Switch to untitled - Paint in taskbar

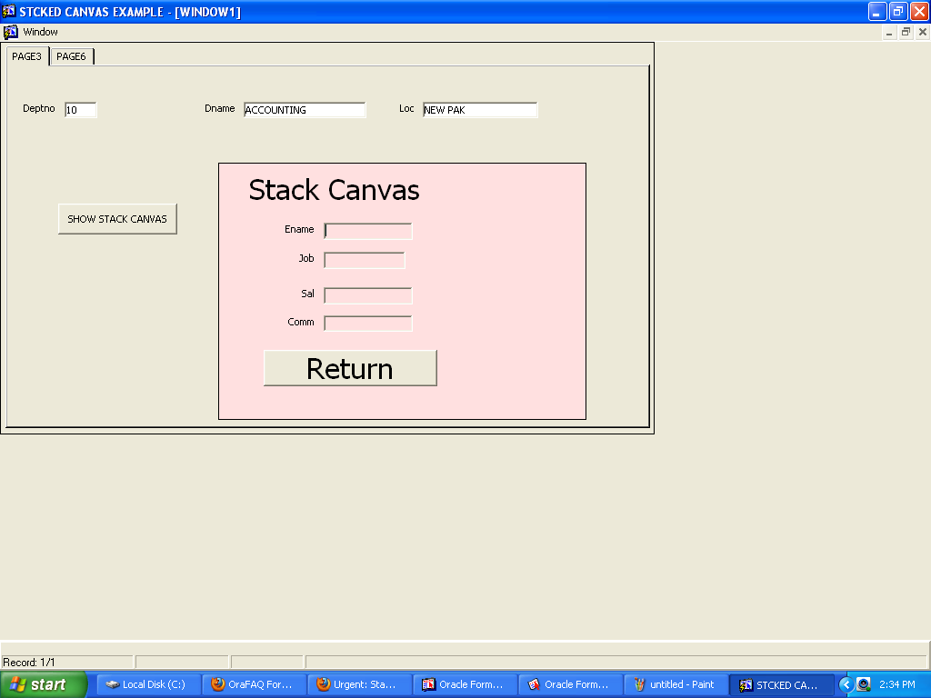point(676,684)
